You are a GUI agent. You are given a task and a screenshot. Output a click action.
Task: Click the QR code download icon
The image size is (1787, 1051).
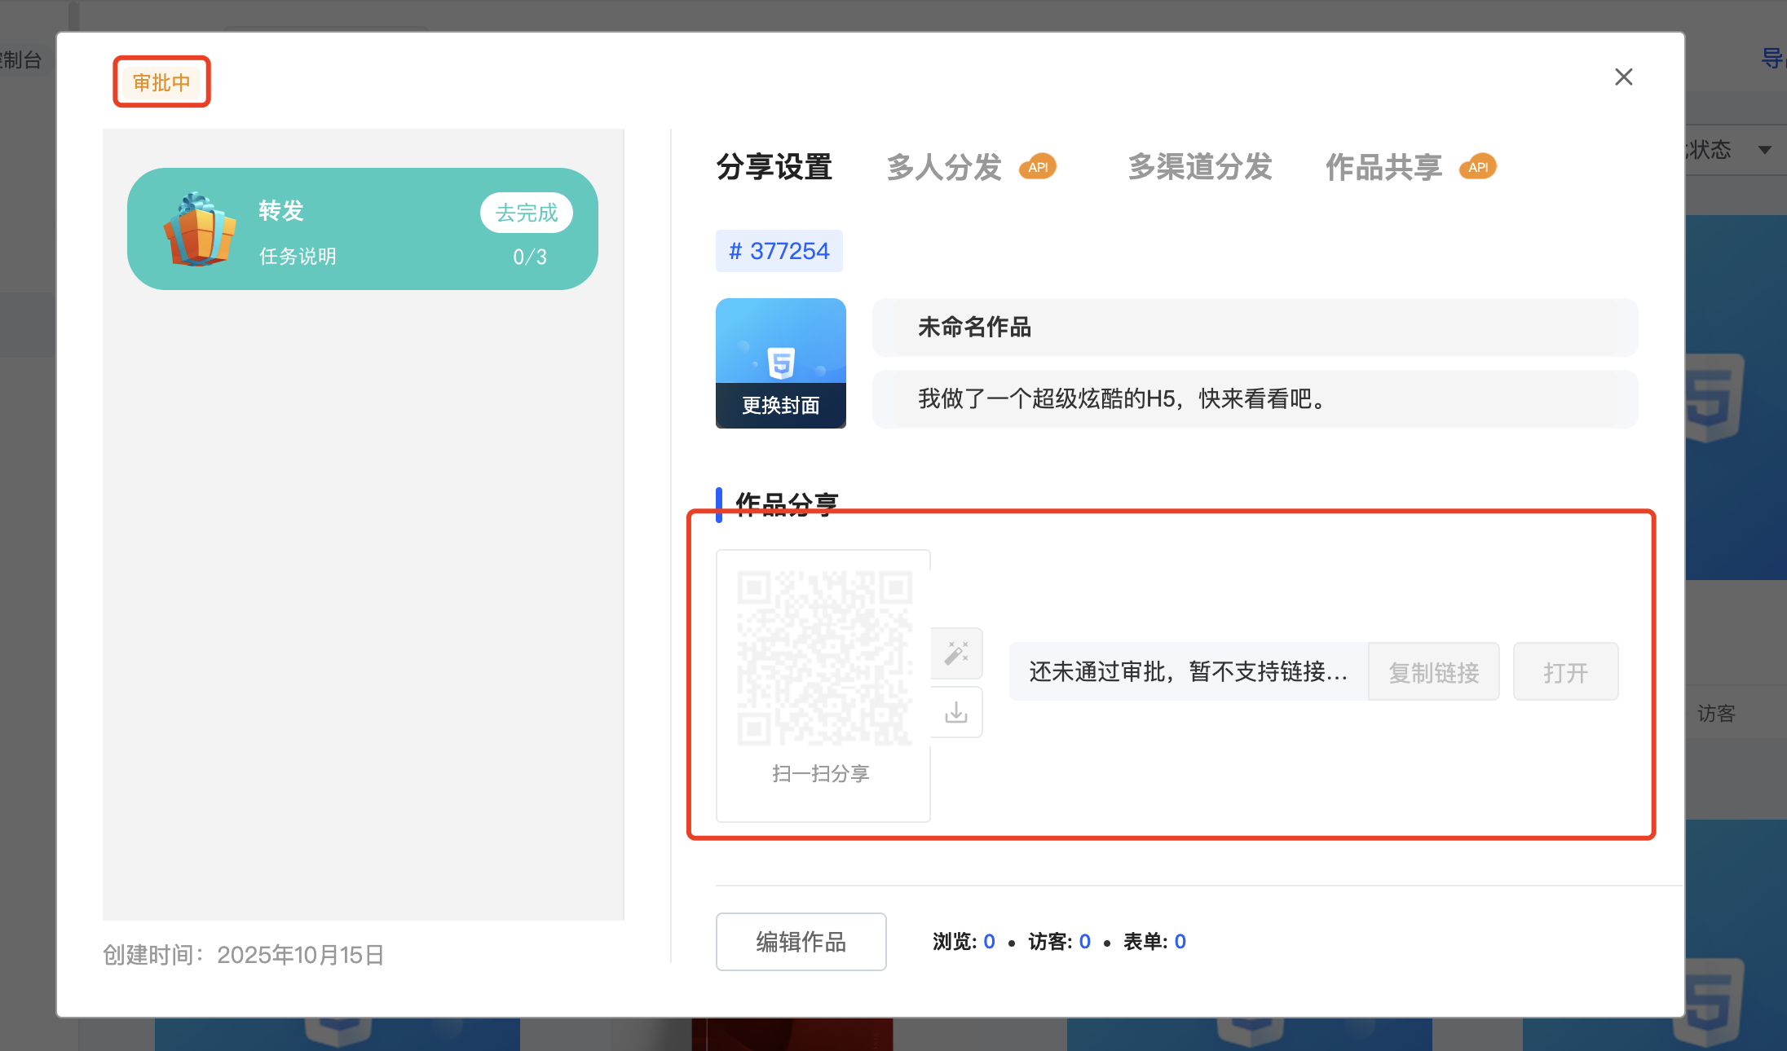(956, 713)
